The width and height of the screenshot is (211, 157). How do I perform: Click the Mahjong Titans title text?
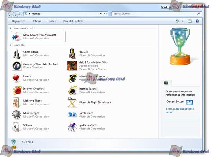point(32,101)
